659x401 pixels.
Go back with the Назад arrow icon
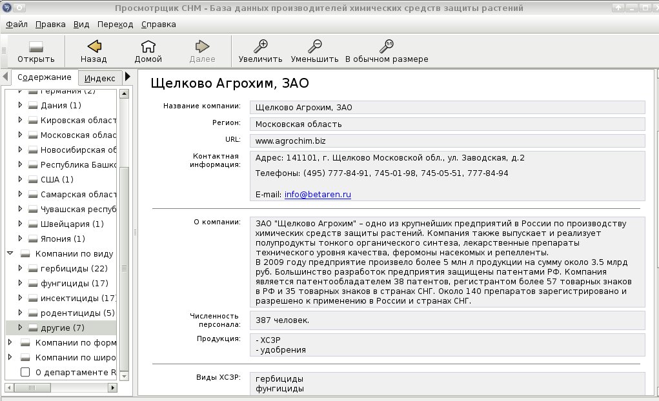pyautogui.click(x=94, y=46)
